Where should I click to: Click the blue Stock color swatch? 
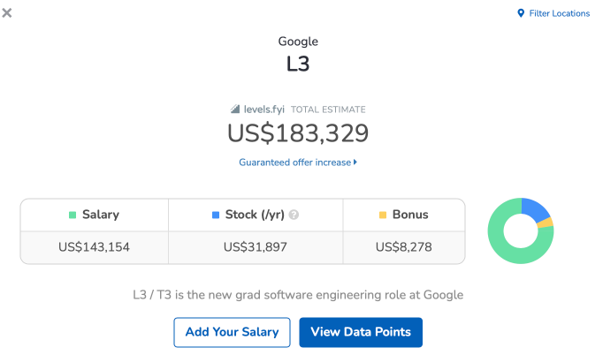216,215
